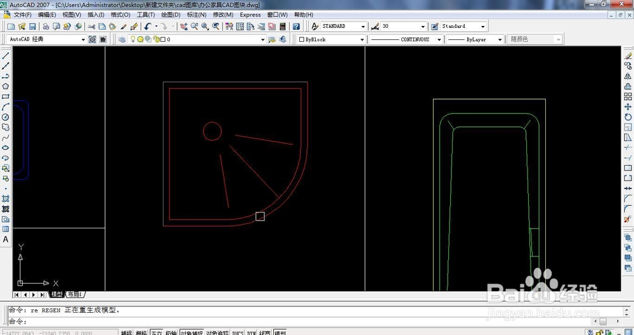Toggle 极轴 polar tracking in status bar
The image size is (634, 335).
[171, 332]
